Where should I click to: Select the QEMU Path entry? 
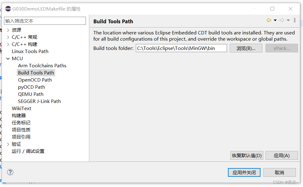point(30,94)
